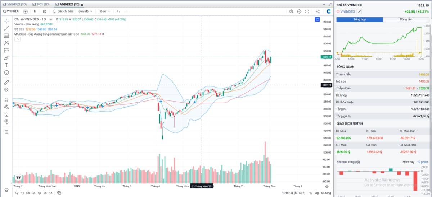Set the chart range to 1y
432x197 pixels.
pos(22,193)
